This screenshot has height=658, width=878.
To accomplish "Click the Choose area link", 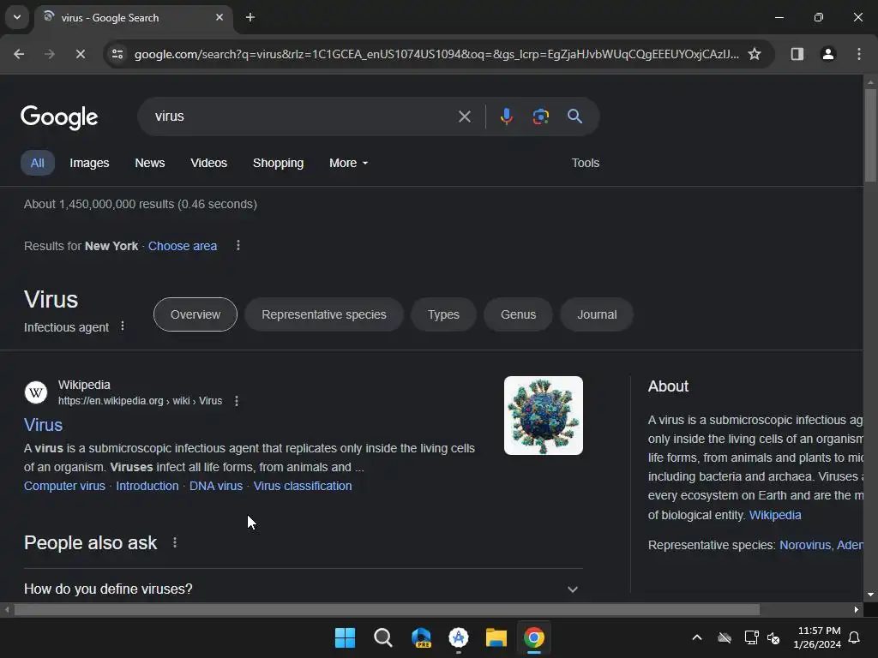I will (x=183, y=246).
